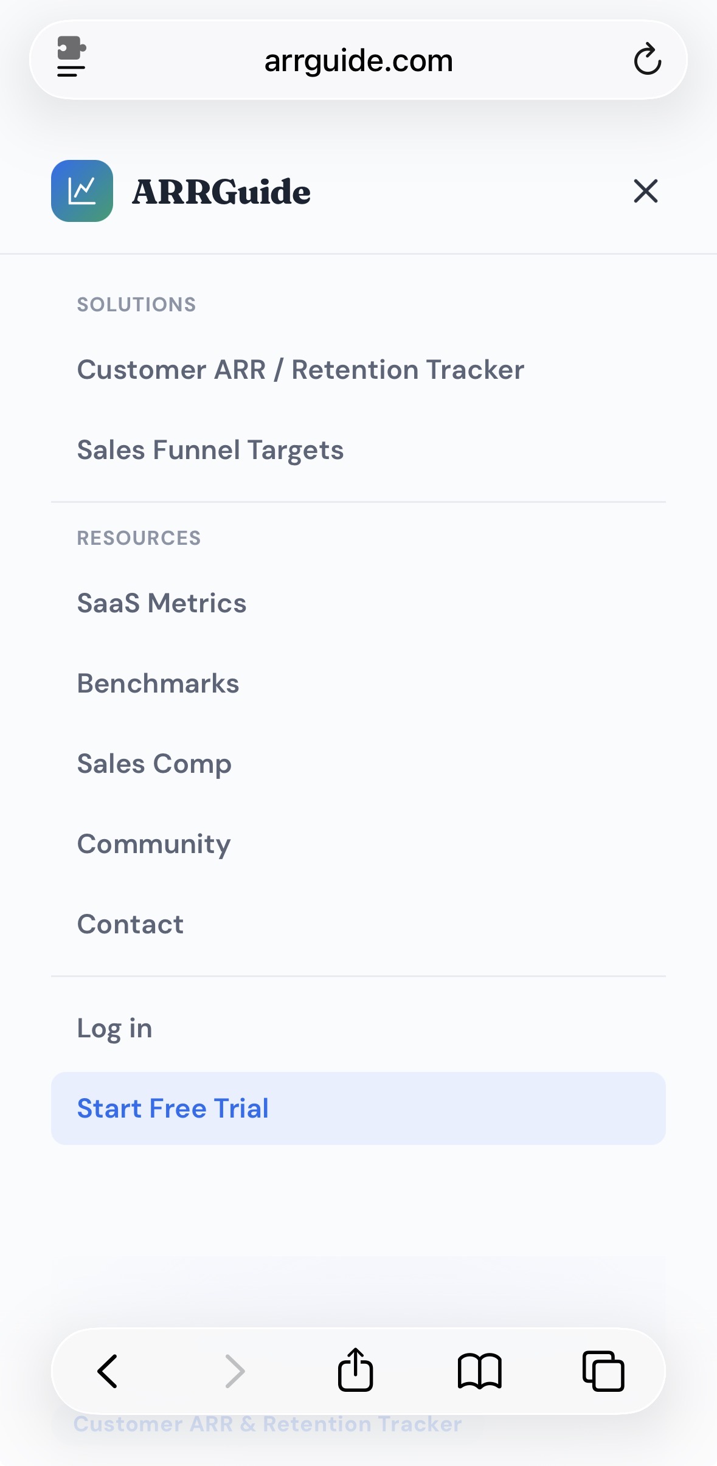Open the Sales Comp section
The height and width of the screenshot is (1466, 717).
(154, 763)
